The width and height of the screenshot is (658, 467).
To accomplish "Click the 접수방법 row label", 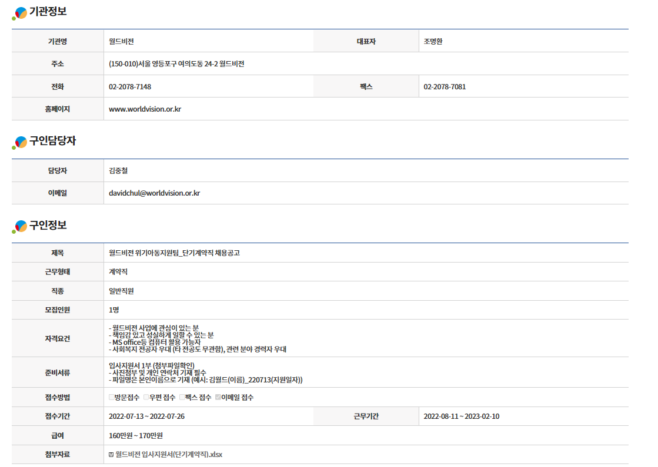I will [58, 397].
